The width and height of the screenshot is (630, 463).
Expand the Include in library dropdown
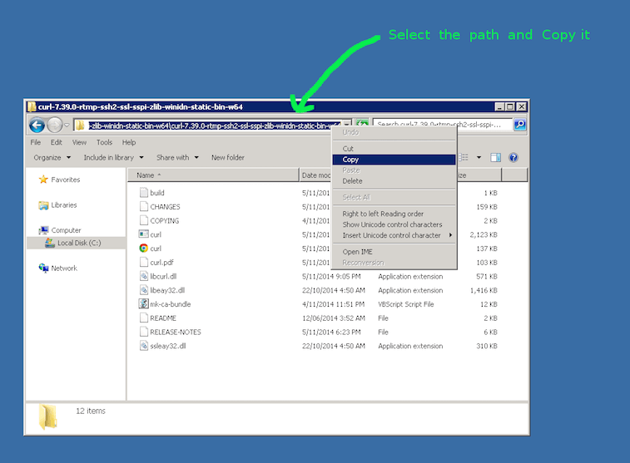[x=113, y=157]
